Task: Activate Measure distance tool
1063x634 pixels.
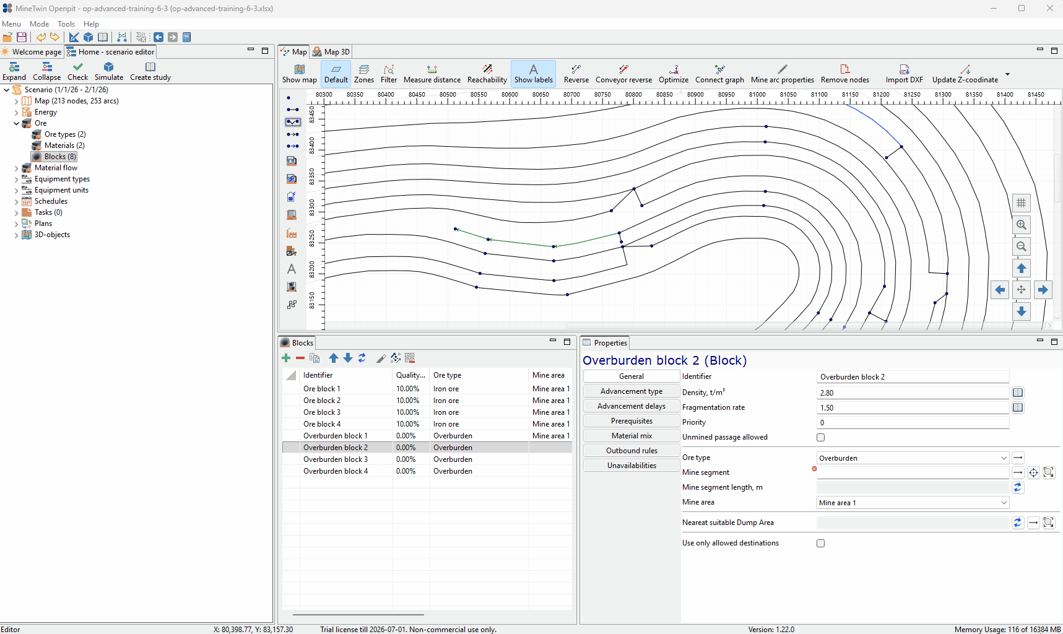Action: click(x=432, y=74)
